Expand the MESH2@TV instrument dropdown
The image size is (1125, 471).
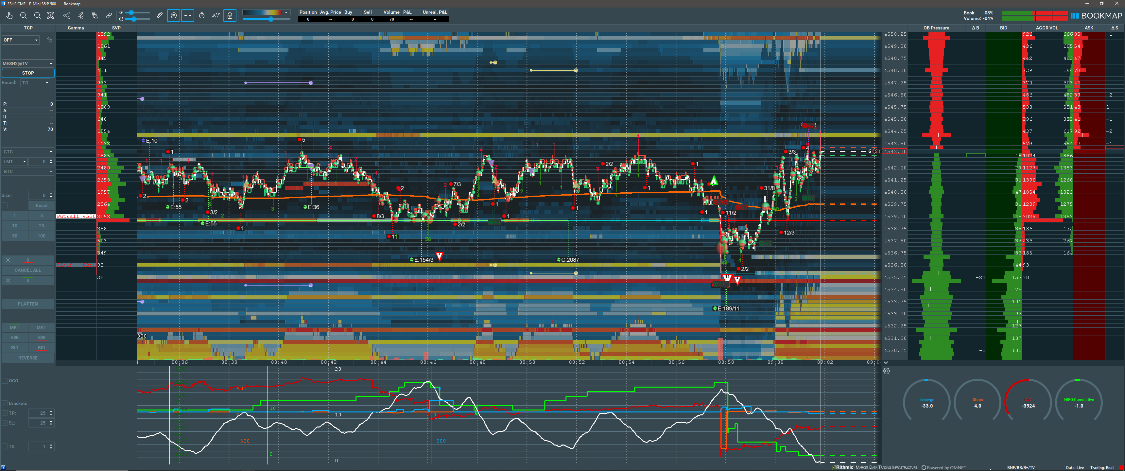pos(27,64)
